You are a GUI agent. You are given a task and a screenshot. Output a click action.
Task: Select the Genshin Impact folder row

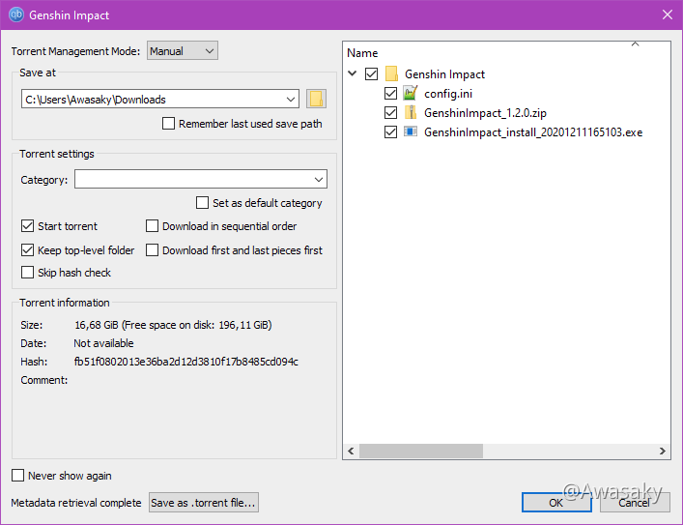point(444,74)
